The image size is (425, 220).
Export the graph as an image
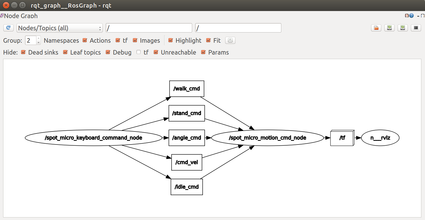coord(402,28)
